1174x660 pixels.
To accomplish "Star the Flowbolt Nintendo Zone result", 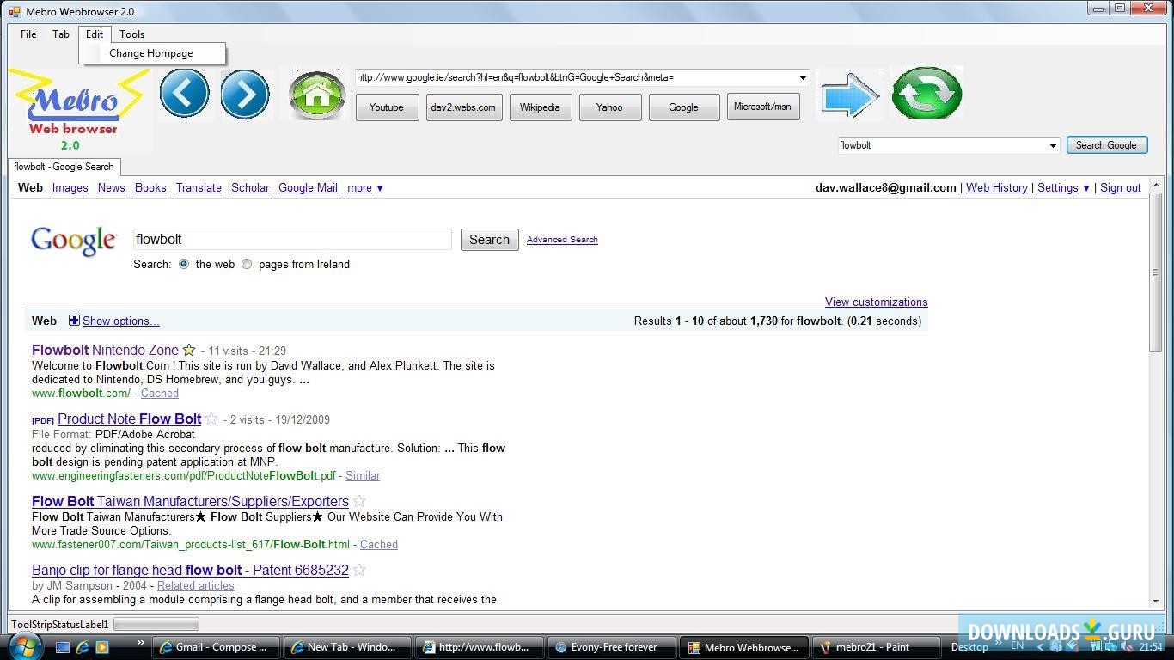I will click(189, 350).
